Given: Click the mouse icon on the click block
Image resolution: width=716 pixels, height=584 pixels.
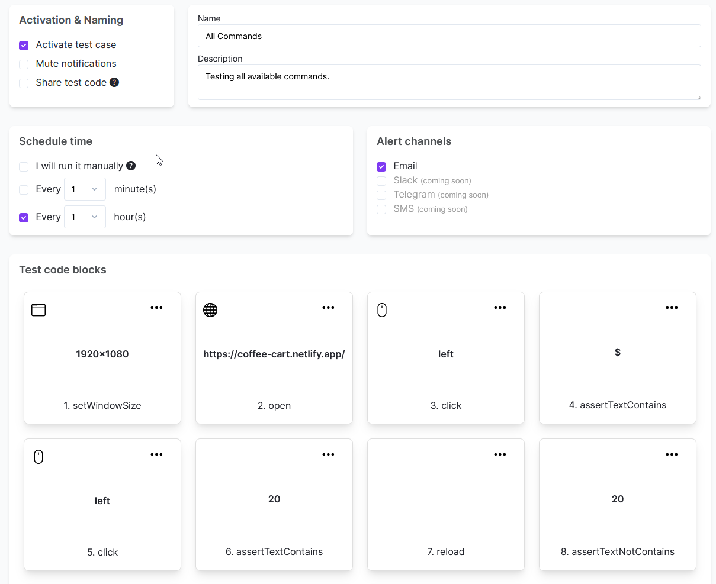Looking at the screenshot, I should point(382,309).
